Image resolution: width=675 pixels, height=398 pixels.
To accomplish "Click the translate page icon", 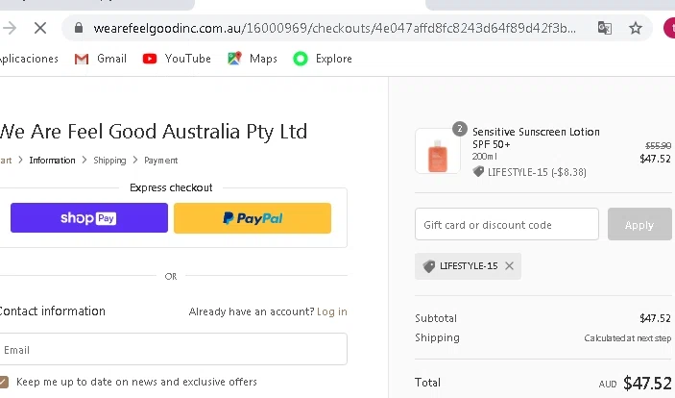I will click(604, 28).
